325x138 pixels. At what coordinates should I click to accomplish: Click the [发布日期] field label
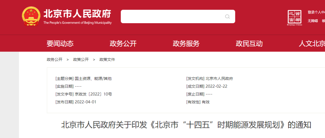coord(64,102)
